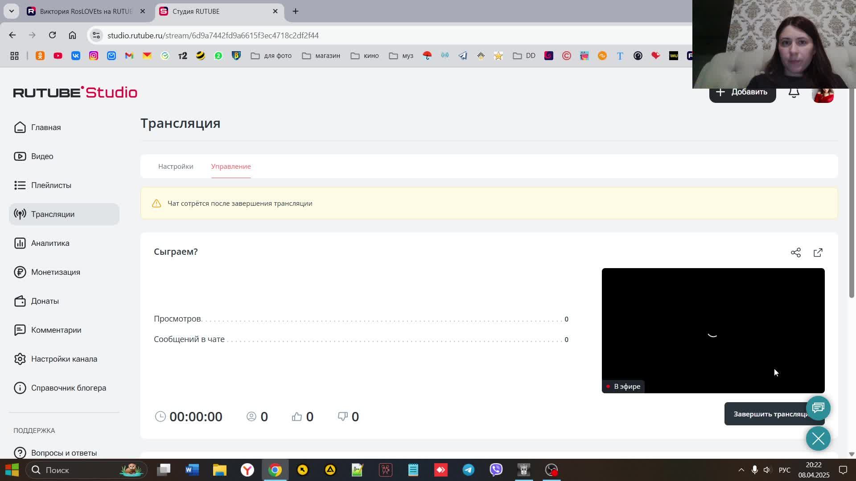Open the Аналитика sidebar section

(x=50, y=243)
